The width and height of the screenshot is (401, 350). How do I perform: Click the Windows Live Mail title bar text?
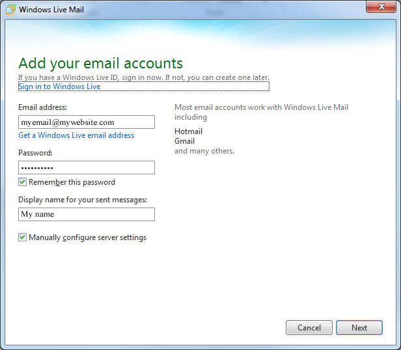point(51,10)
